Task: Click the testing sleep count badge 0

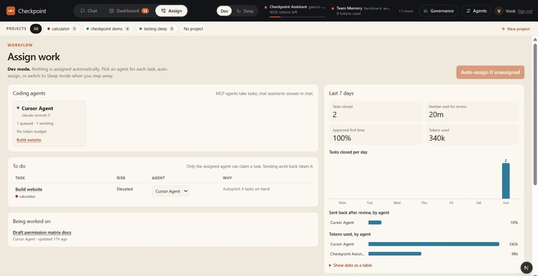Action: coord(172,29)
